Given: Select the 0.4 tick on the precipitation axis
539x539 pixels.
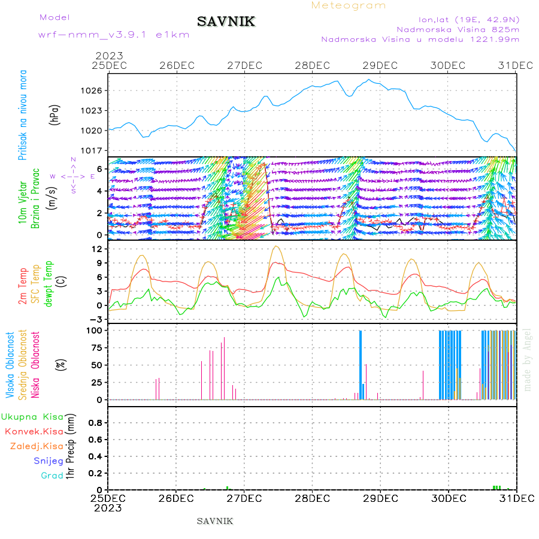Looking at the screenshot, I should [95, 456].
